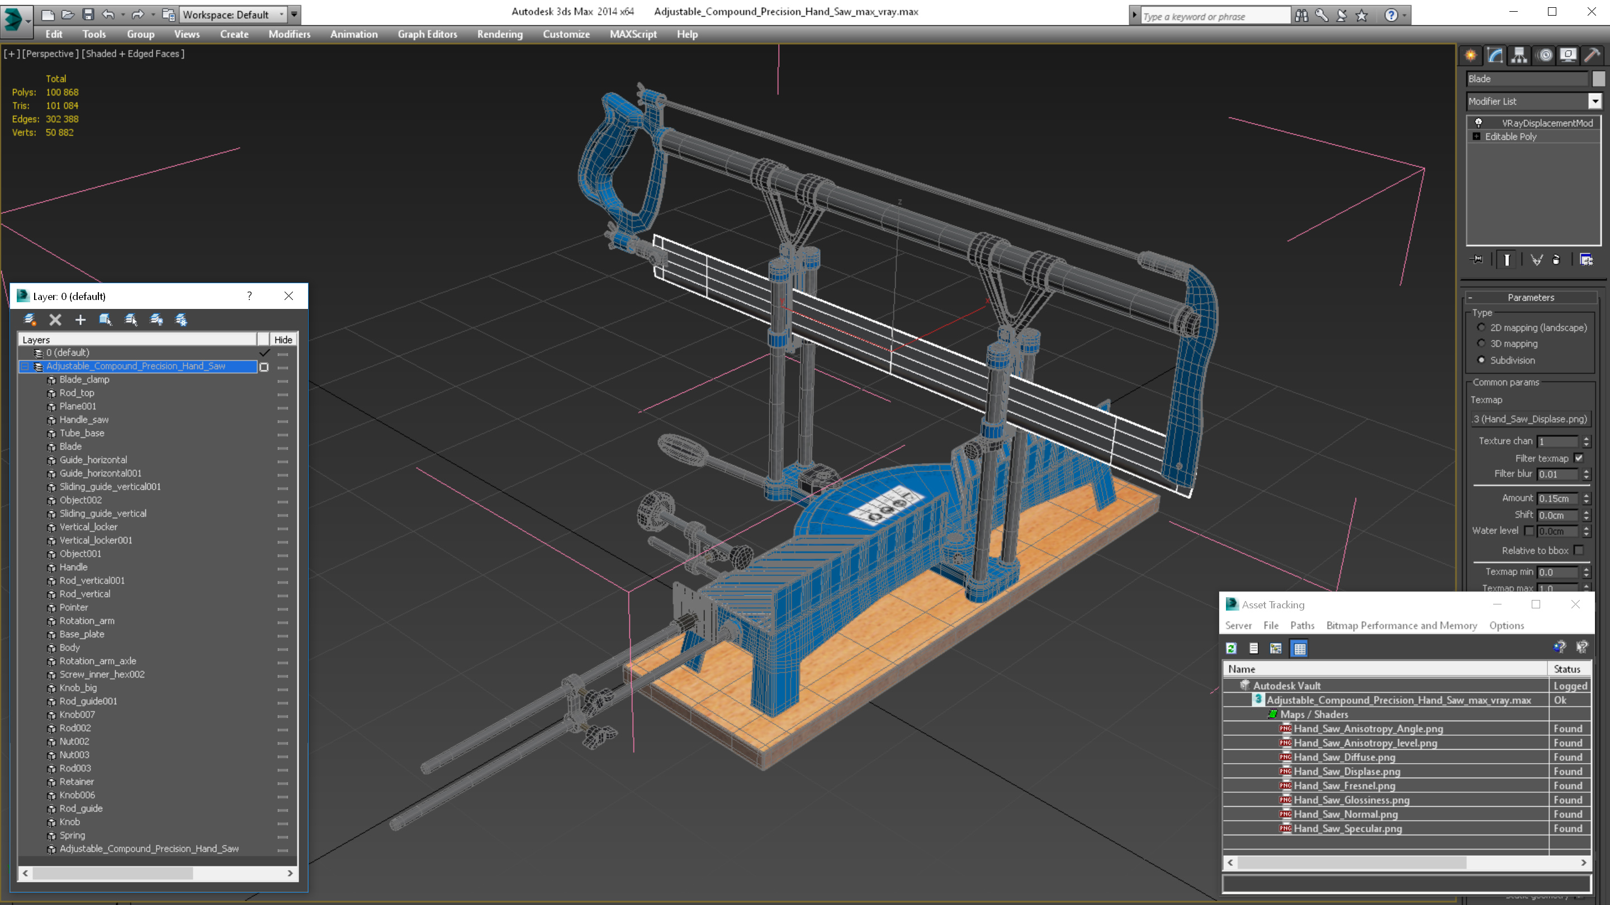Click the Layer dialog help question mark
The height and width of the screenshot is (905, 1610).
pyautogui.click(x=249, y=296)
